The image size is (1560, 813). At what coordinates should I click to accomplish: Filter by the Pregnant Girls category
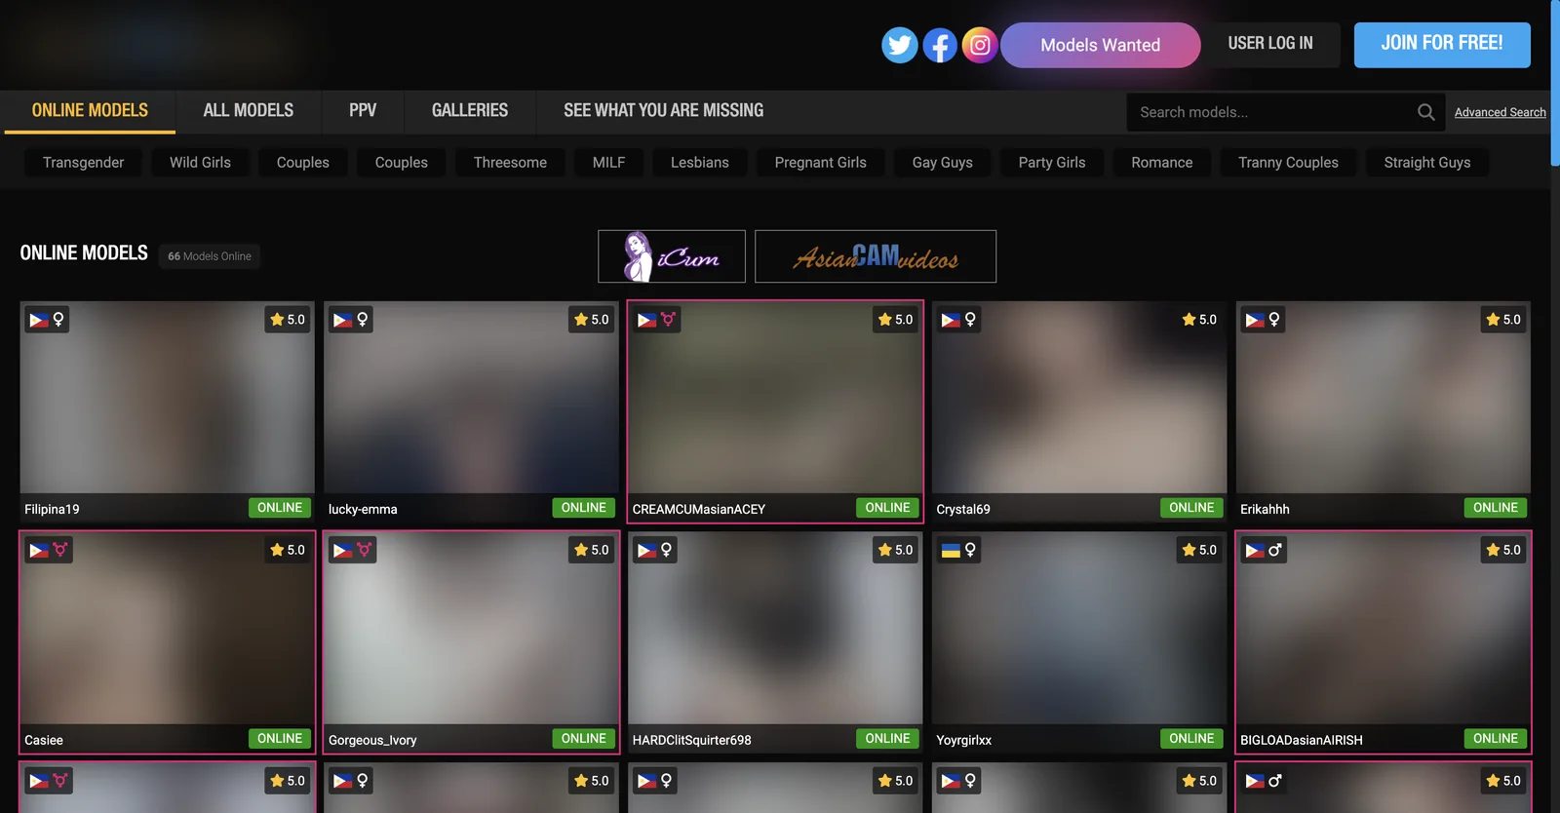820,163
